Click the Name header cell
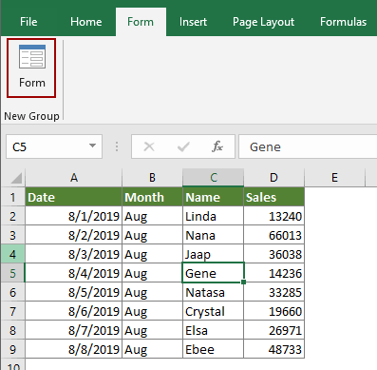This screenshot has height=370, width=377. 213,197
